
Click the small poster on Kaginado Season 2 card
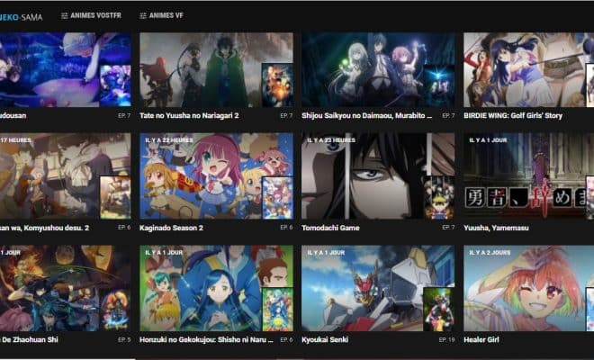tap(277, 197)
